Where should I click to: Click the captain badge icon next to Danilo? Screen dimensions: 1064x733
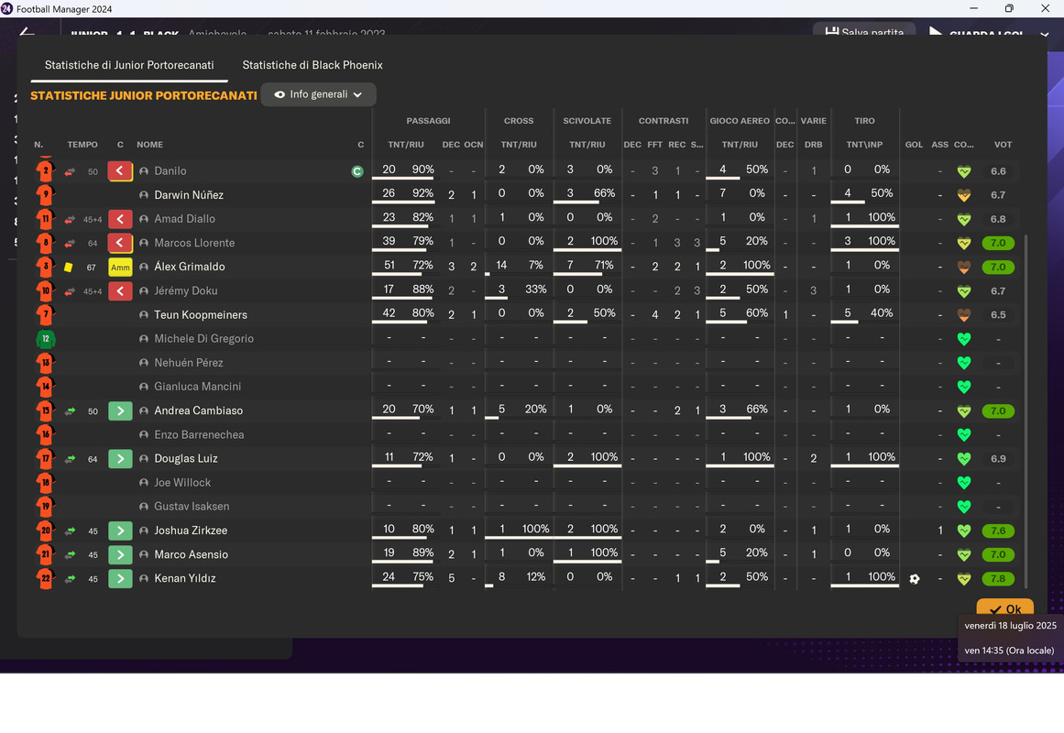tap(356, 171)
